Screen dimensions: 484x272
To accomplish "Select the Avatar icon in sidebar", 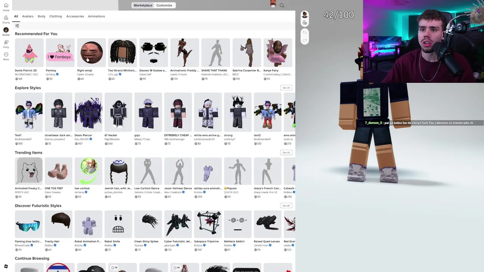I will [6, 31].
